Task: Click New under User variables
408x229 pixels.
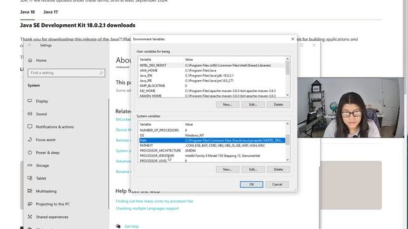Action: click(x=228, y=104)
